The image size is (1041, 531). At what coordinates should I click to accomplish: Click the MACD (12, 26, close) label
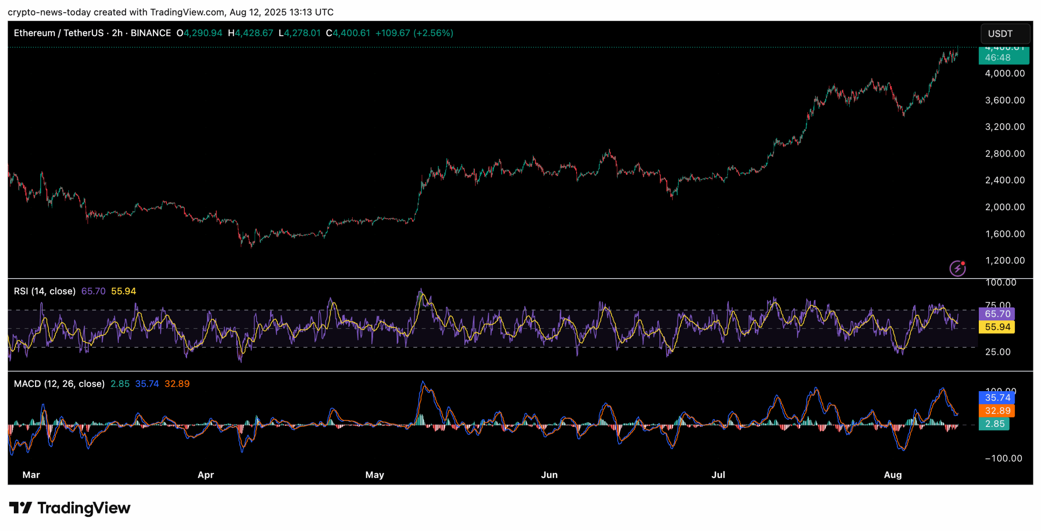point(59,384)
